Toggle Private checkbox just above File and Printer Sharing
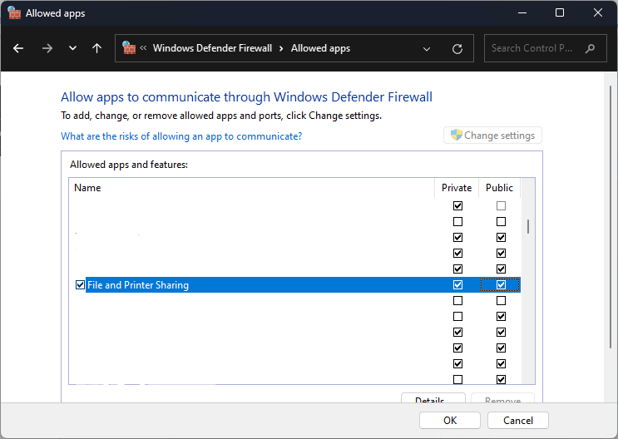This screenshot has width=618, height=439. pyautogui.click(x=457, y=269)
